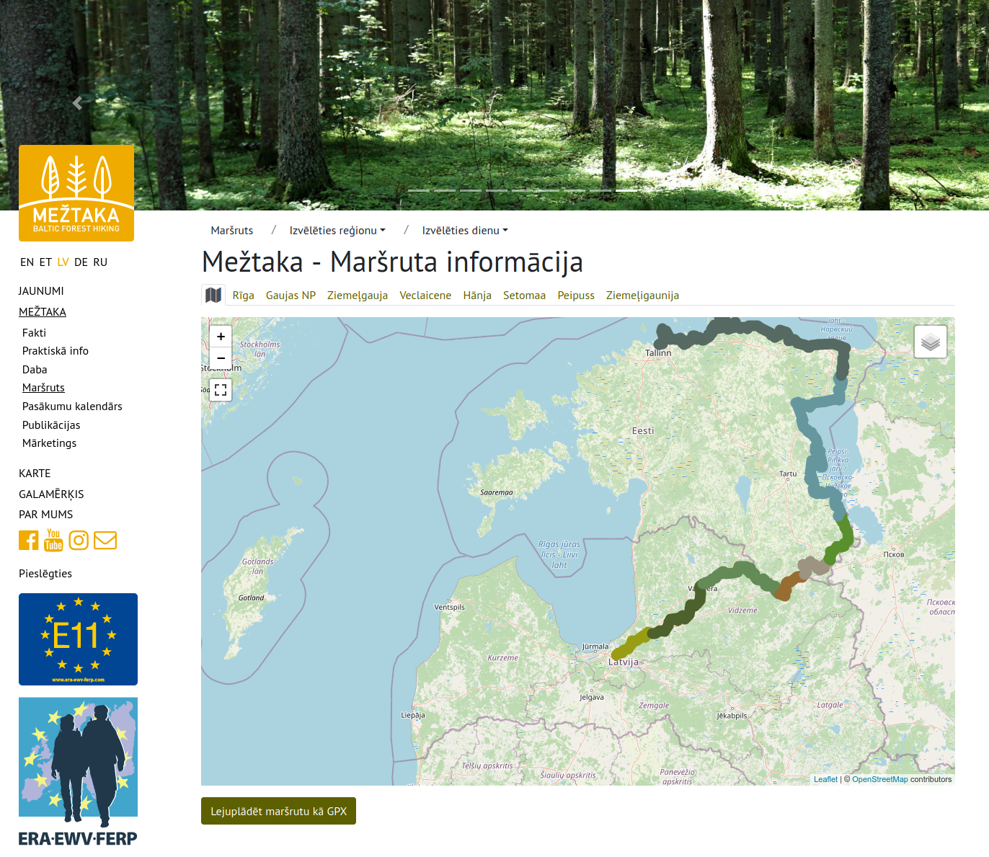The width and height of the screenshot is (989, 857).
Task: Open the map layers control
Action: [x=930, y=342]
